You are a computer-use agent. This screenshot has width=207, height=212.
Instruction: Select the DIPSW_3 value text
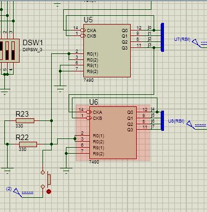pyautogui.click(x=32, y=50)
